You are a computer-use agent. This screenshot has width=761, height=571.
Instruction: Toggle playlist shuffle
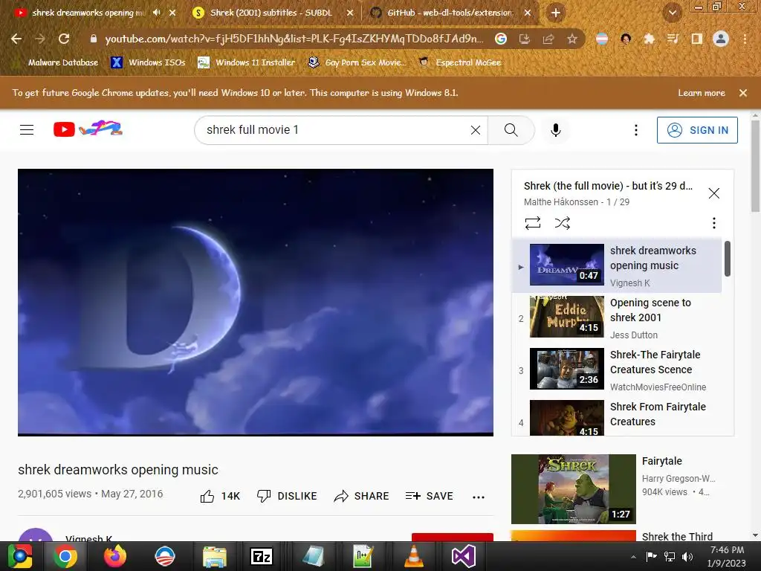point(562,223)
